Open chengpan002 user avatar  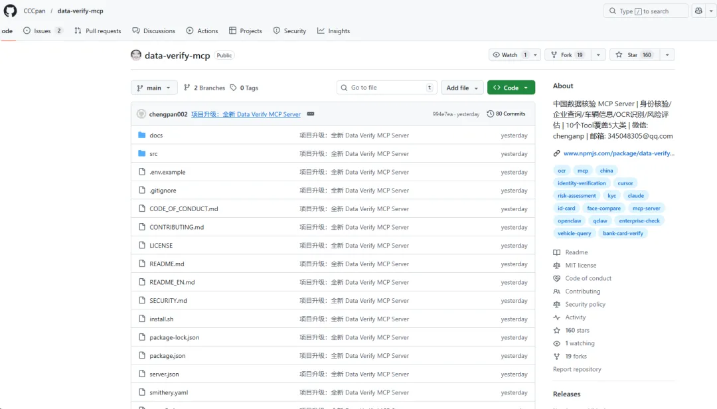tap(141, 114)
